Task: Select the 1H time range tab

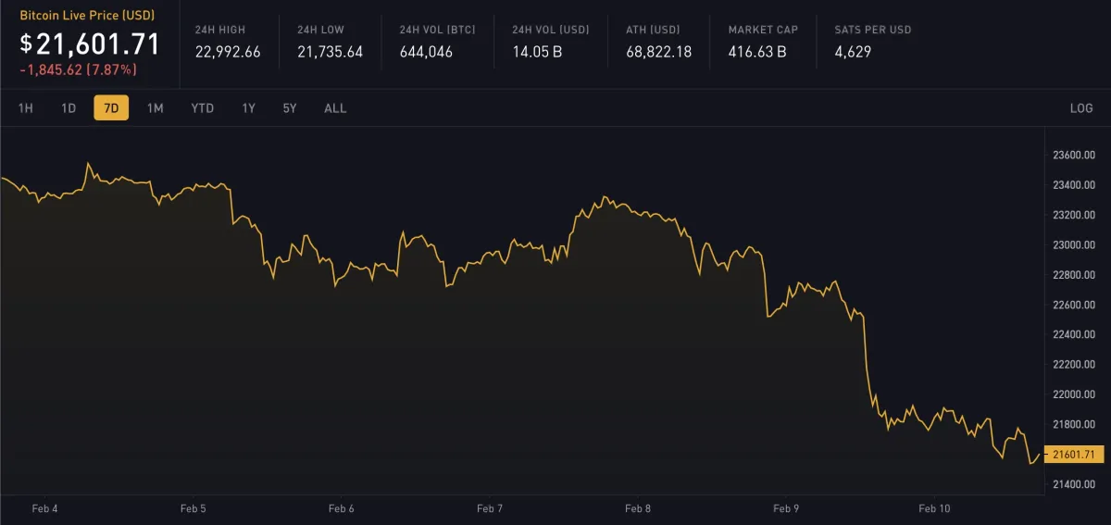Action: 26,108
